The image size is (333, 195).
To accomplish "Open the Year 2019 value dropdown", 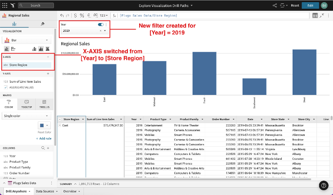I will click(x=105, y=31).
